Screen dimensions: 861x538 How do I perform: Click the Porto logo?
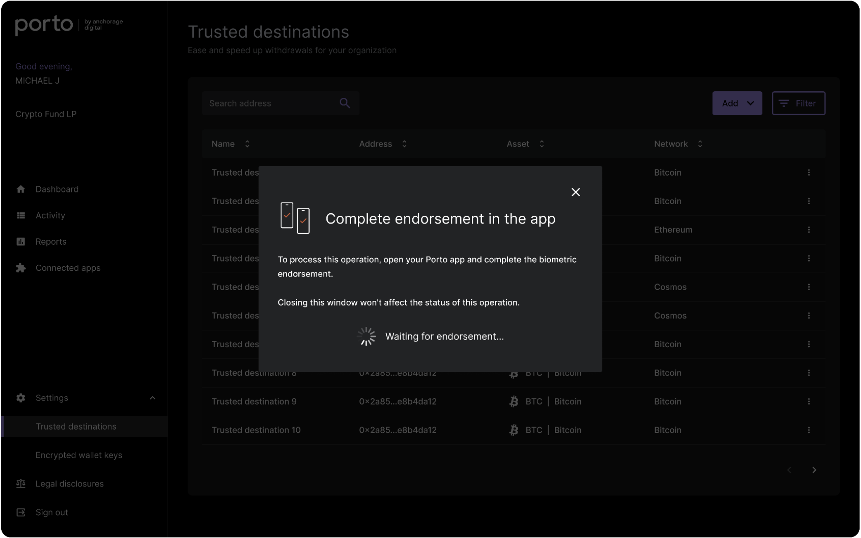(x=44, y=25)
